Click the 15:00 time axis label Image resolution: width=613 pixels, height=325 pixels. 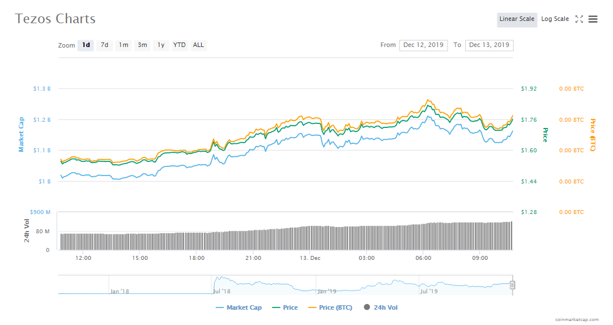(x=140, y=258)
